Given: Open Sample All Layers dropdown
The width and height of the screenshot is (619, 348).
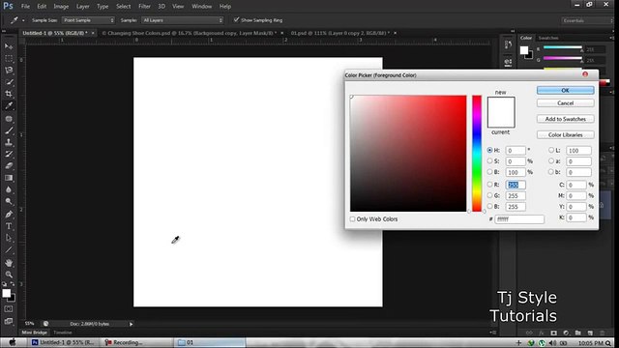Looking at the screenshot, I should (x=182, y=20).
